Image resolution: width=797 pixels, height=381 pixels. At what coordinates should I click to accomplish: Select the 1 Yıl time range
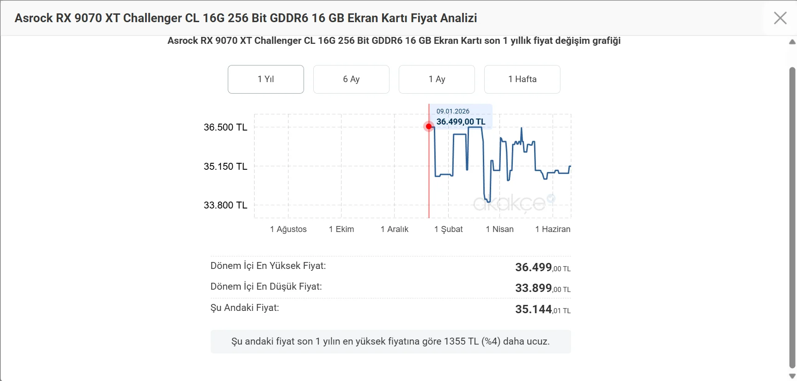pyautogui.click(x=266, y=79)
